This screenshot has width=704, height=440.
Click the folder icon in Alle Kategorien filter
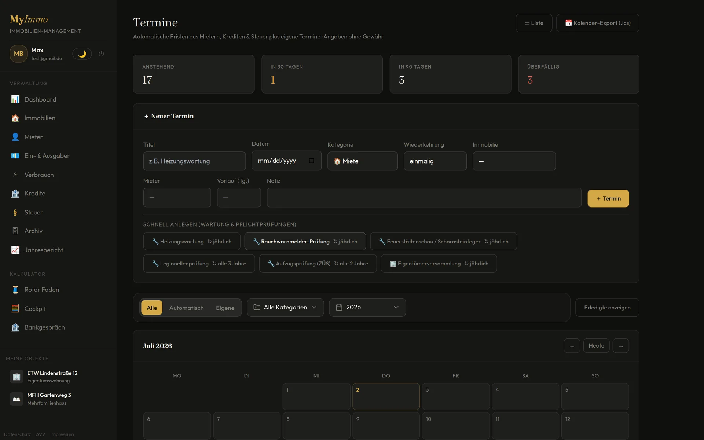click(x=257, y=307)
